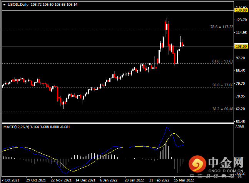Click the horizontal line at 130.00
Image resolution: width=249 pixels, height=183 pixels.
[x=118, y=11]
